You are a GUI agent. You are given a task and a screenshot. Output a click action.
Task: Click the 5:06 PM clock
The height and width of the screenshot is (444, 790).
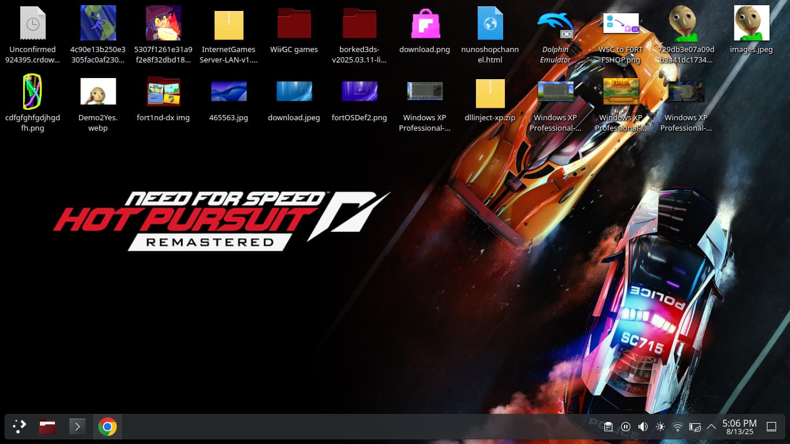[739, 427]
